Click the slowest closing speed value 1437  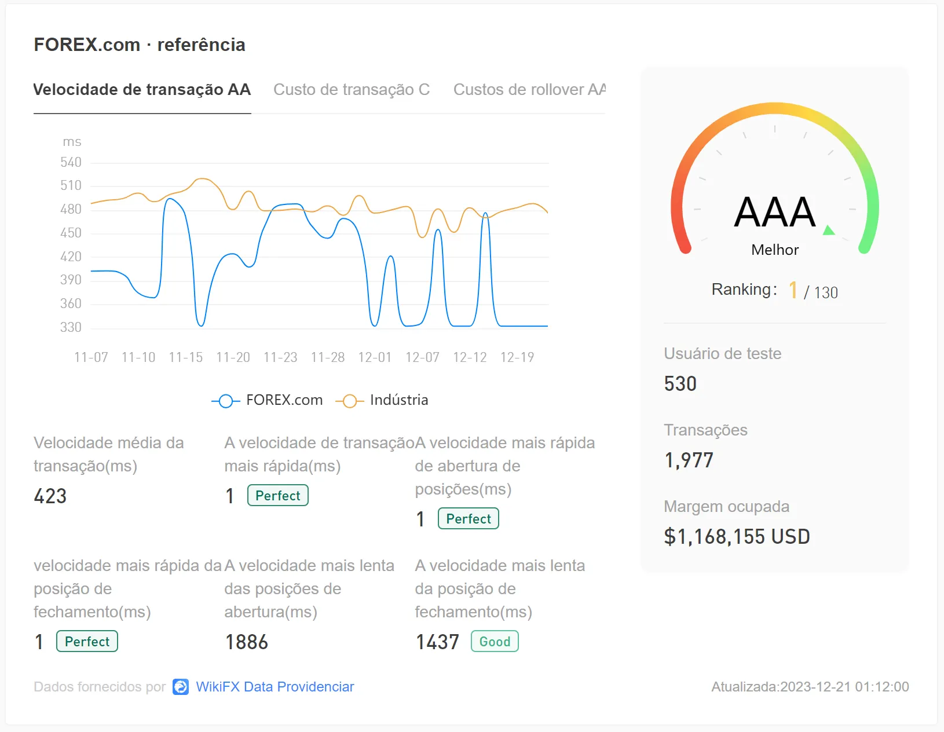437,642
